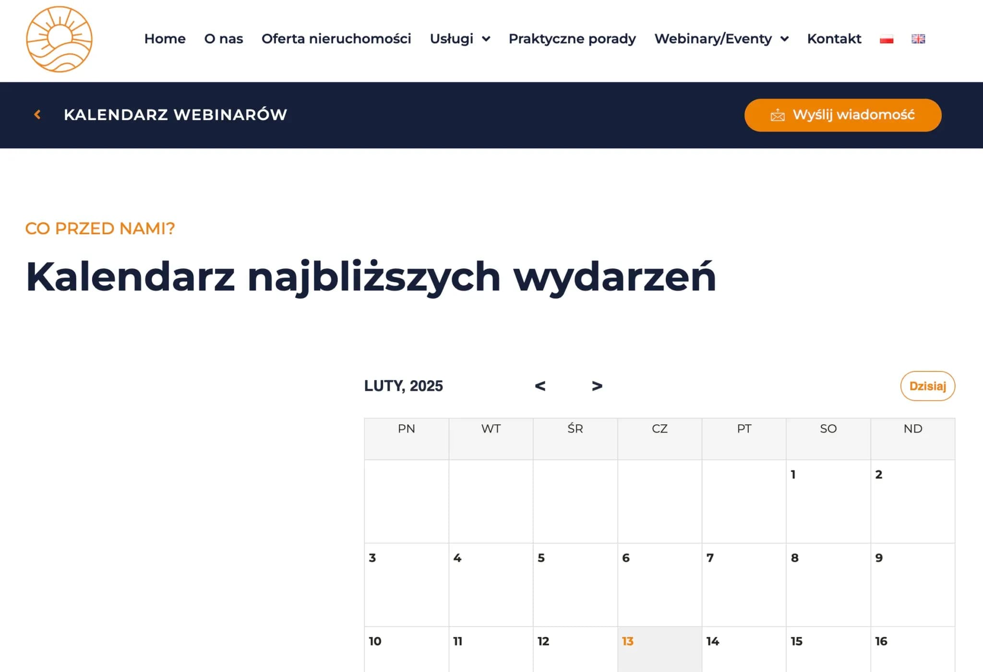The width and height of the screenshot is (983, 672).
Task: Click day 12 in the calendar
Action: pos(575,649)
